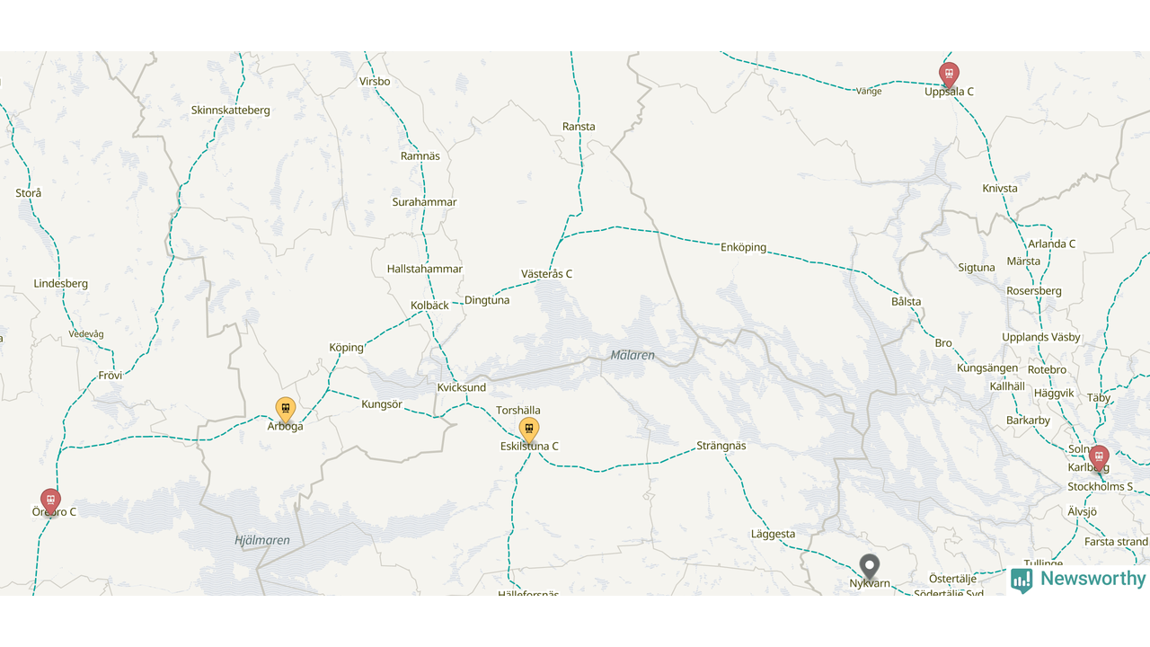1150x647 pixels.
Task: Click the red train marker near Karlberg
Action: coord(1099,458)
